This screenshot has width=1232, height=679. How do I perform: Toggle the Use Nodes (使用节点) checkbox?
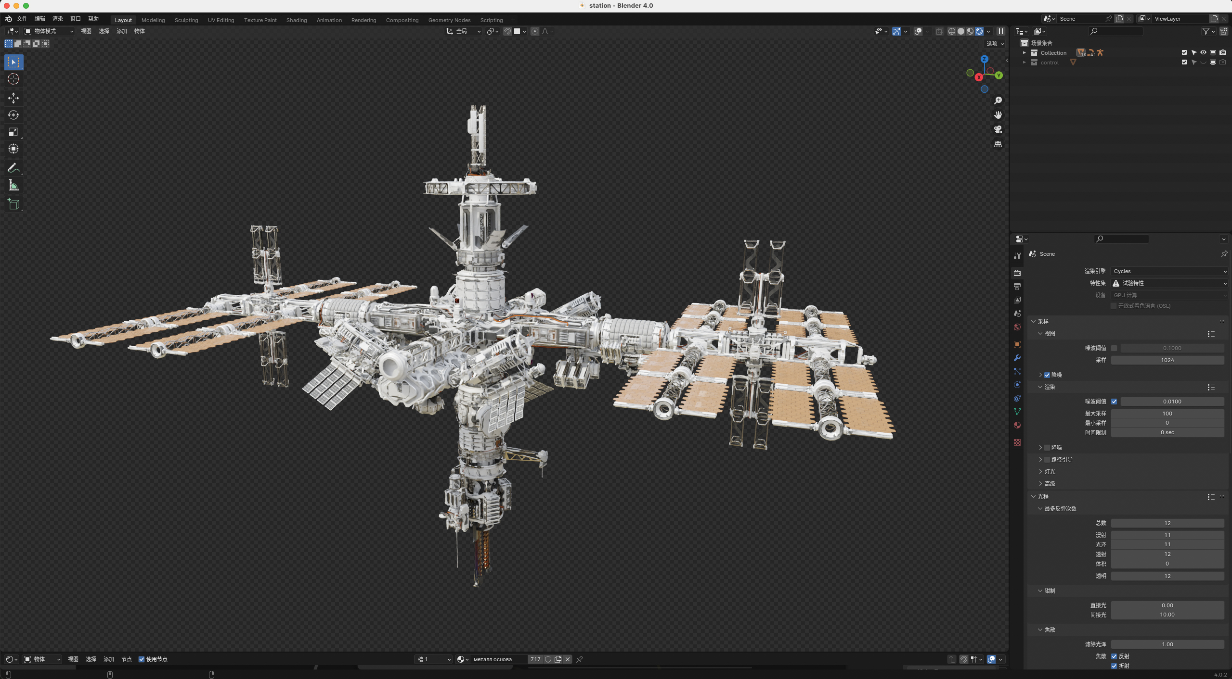(x=142, y=659)
